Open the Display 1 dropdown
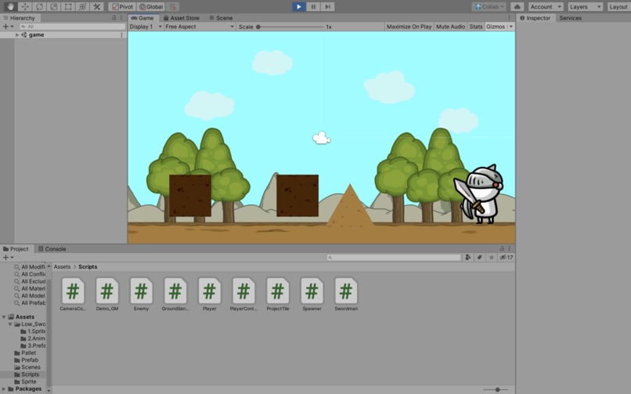 (146, 27)
